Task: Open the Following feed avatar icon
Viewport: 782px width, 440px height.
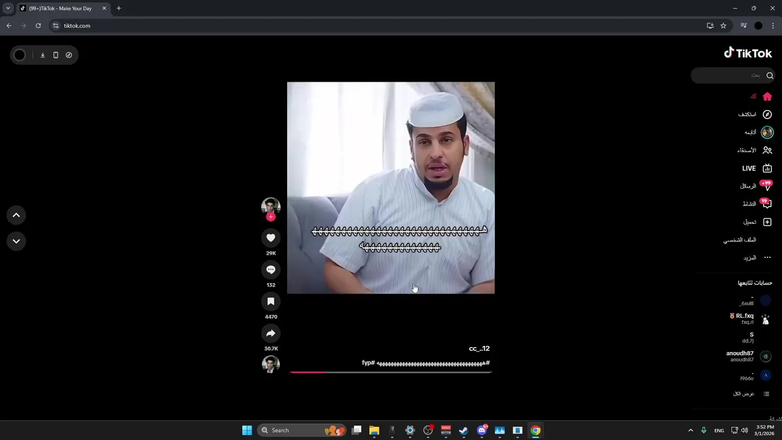Action: [x=767, y=132]
